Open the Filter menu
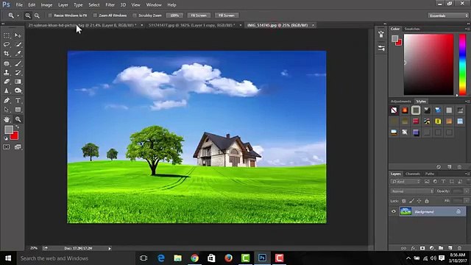The width and height of the screenshot is (471, 265). coord(110,5)
